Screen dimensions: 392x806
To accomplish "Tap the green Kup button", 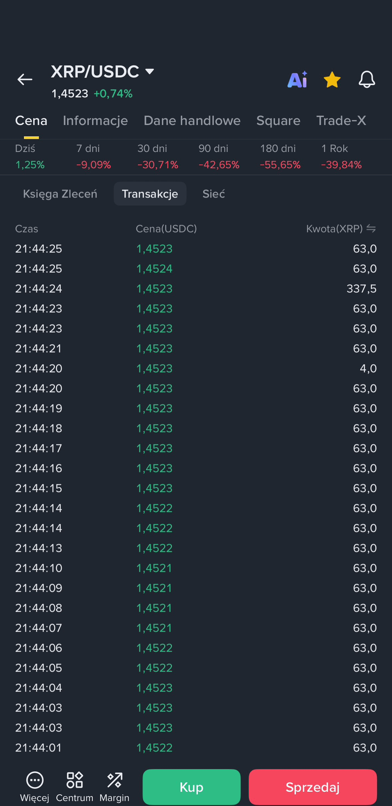I will [191, 787].
